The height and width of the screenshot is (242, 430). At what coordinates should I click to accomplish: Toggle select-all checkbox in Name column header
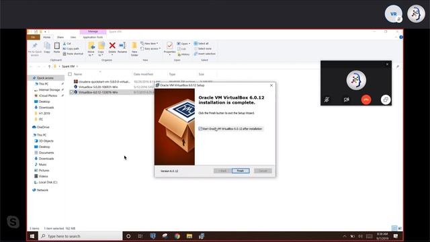(70, 74)
